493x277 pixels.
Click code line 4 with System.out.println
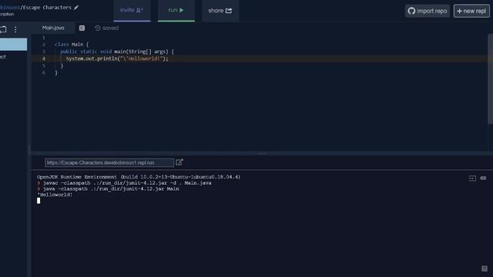pyautogui.click(x=117, y=58)
